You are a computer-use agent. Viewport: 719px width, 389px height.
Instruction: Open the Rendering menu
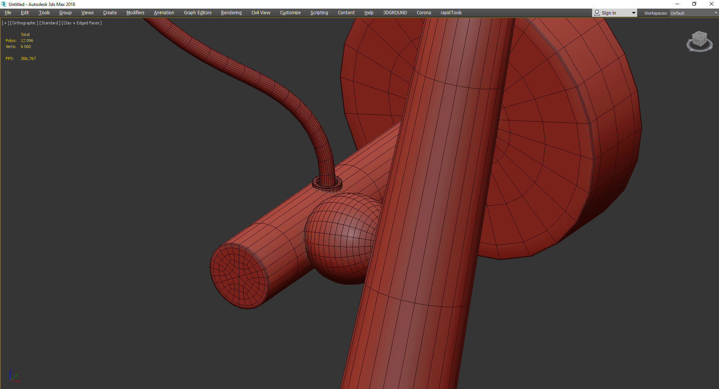(x=231, y=13)
